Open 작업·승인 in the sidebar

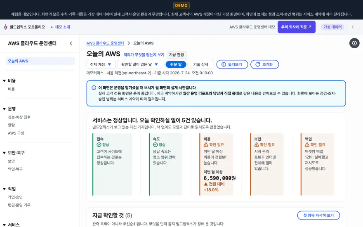pos(15,197)
